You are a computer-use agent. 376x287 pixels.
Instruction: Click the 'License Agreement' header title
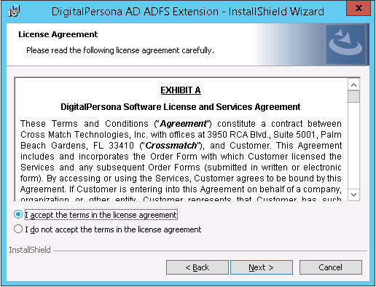pos(58,34)
